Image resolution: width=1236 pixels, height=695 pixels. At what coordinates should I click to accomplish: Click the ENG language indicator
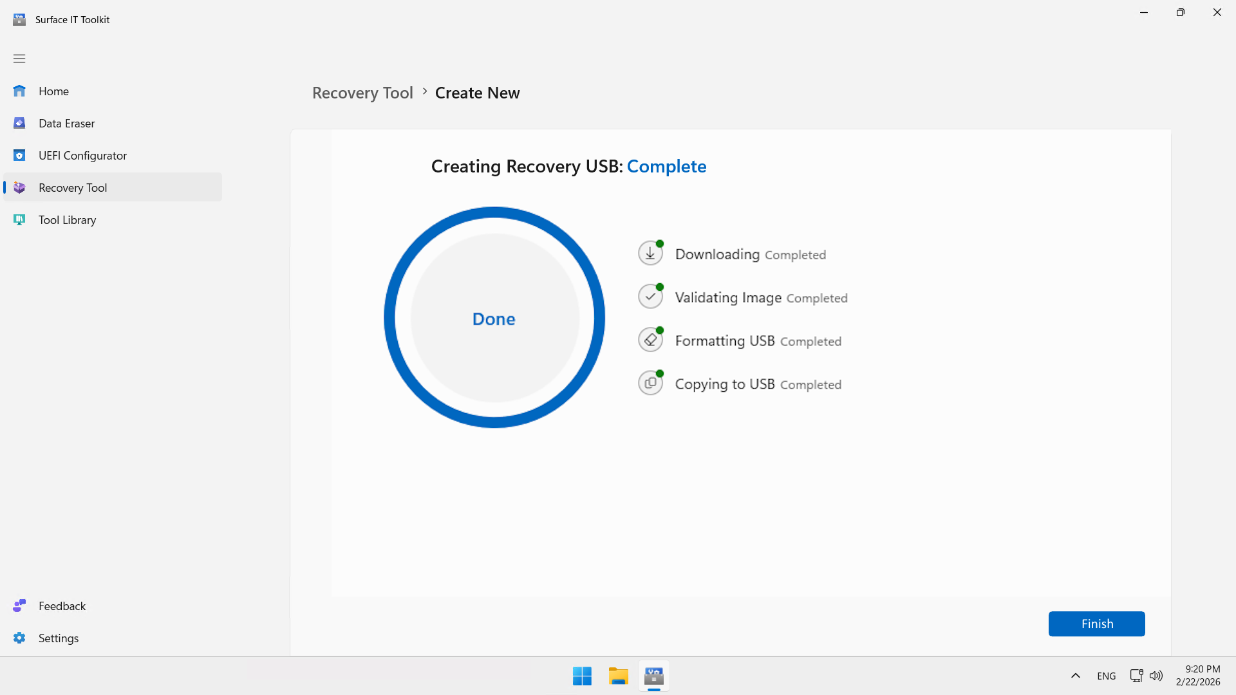point(1106,676)
